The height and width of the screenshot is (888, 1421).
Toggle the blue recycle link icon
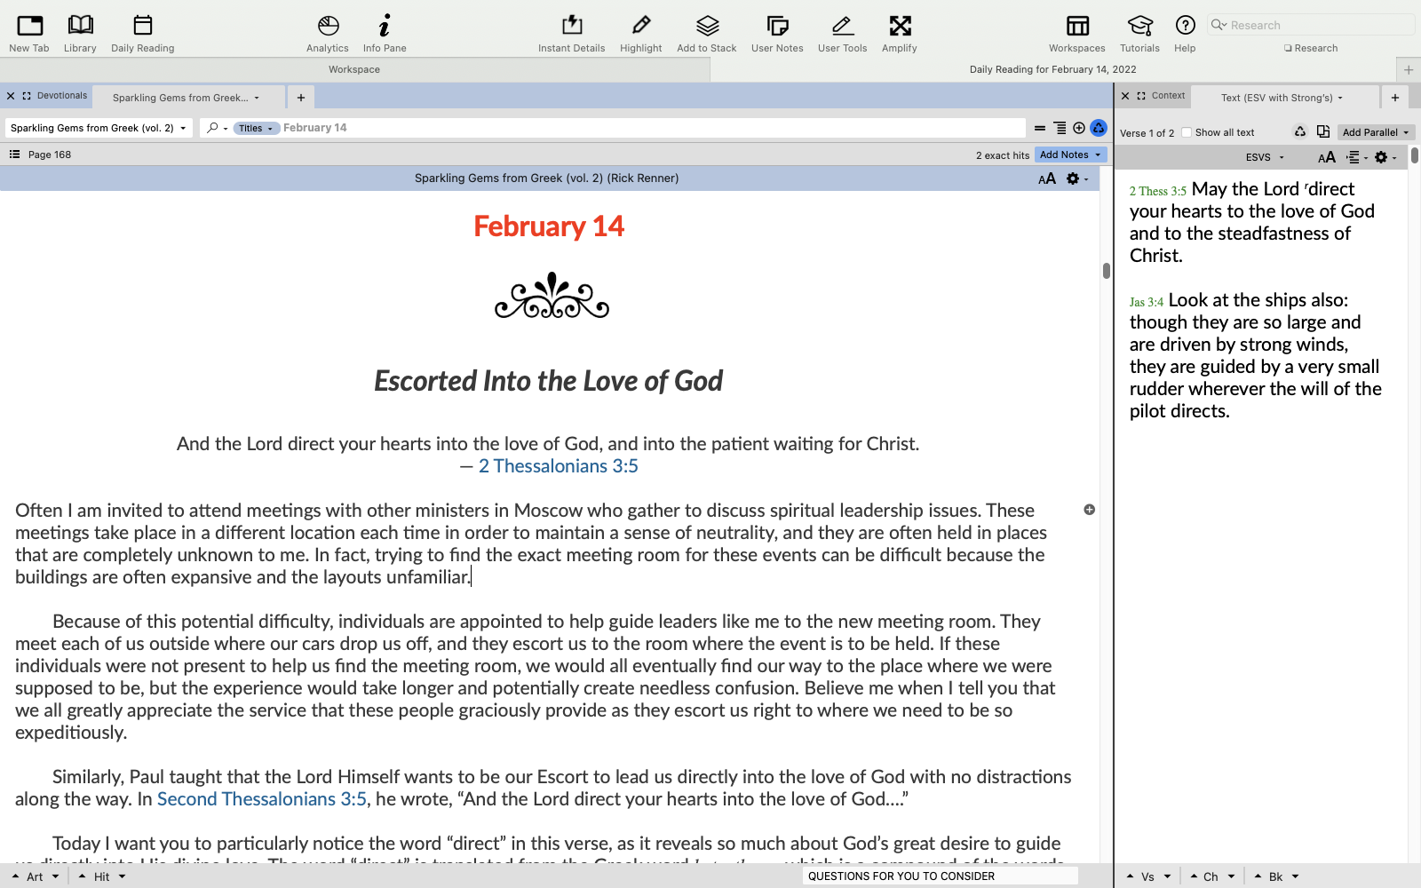pos(1099,128)
